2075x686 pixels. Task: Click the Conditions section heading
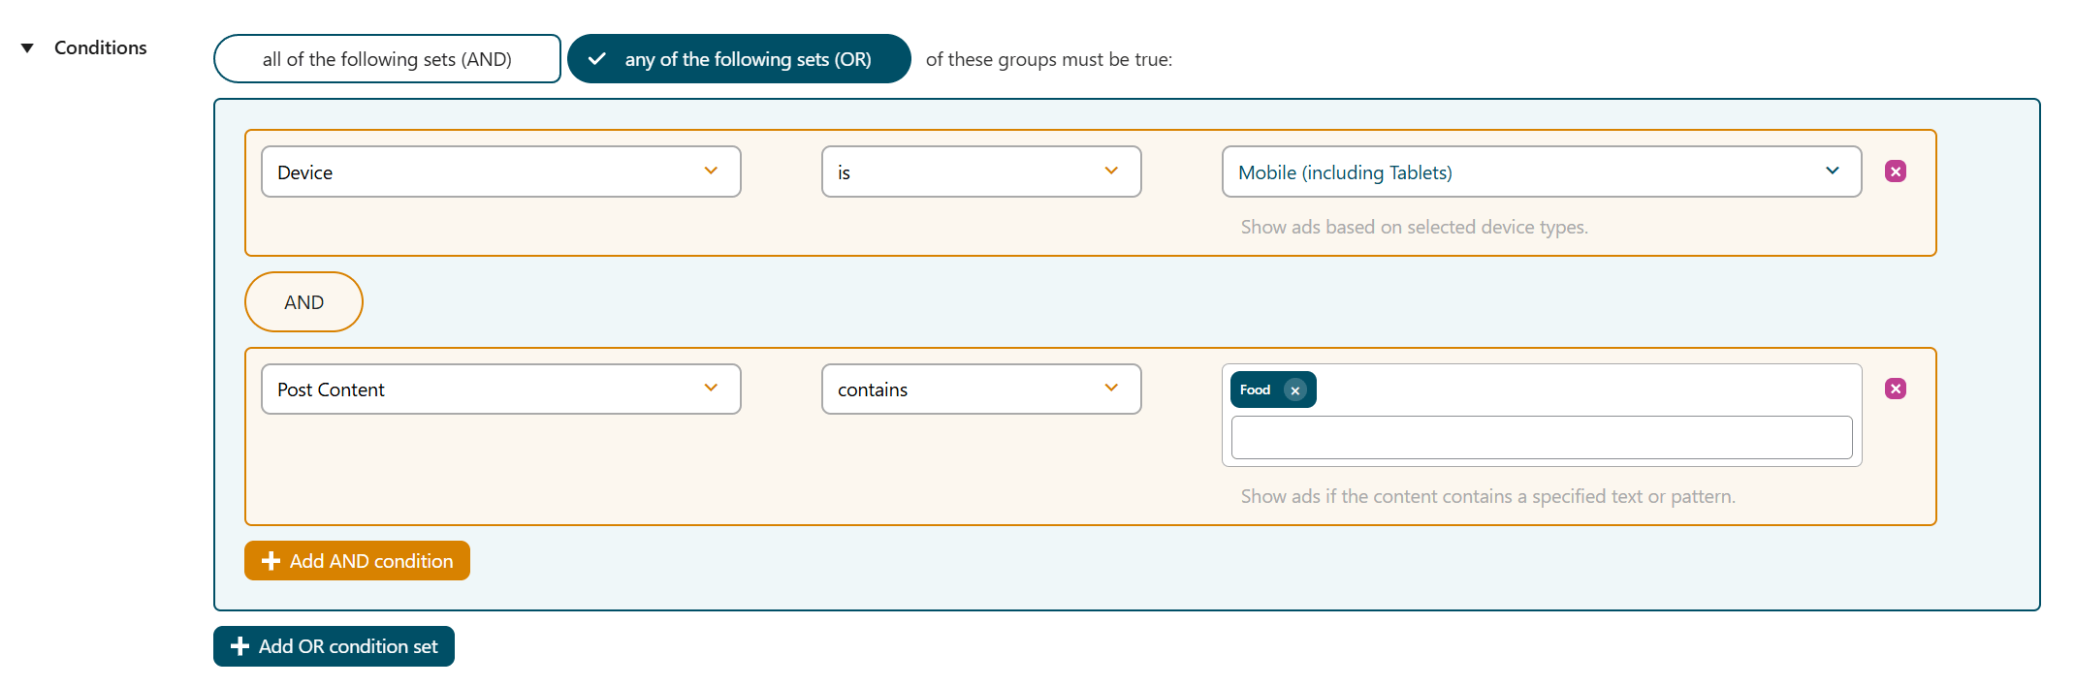(x=101, y=47)
